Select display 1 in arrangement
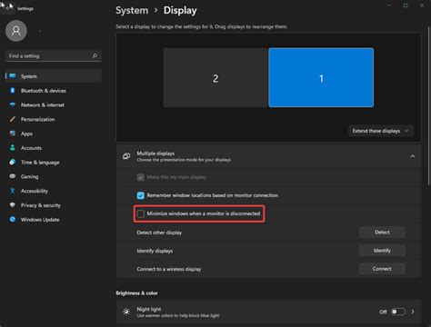Viewport: 431px width, 327px height. pos(321,77)
